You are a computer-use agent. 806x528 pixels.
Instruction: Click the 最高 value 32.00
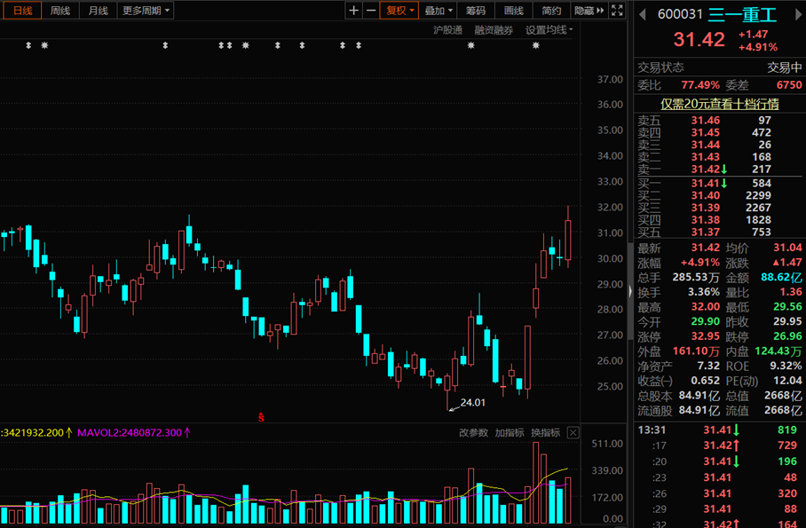coord(705,307)
